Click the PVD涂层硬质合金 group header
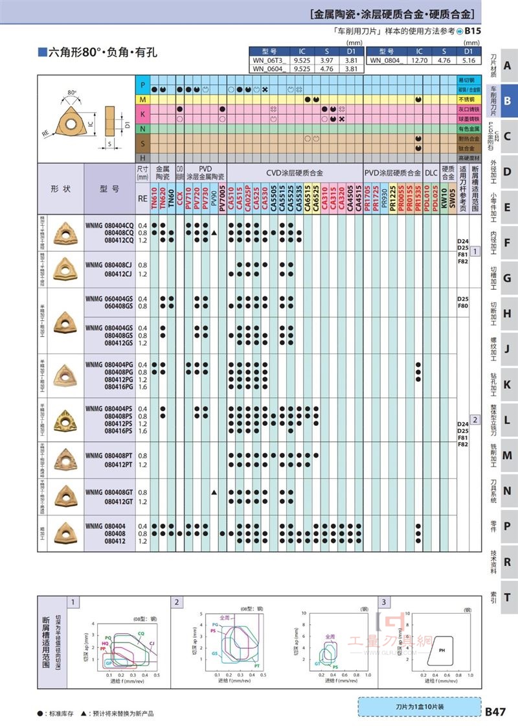 coord(392,173)
